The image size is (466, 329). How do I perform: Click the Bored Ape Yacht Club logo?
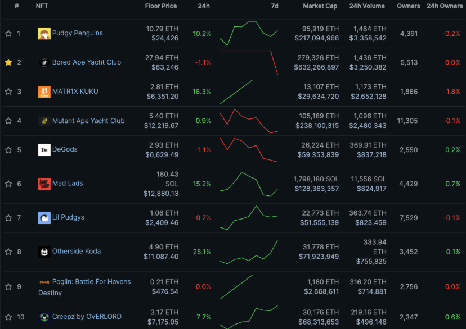[x=44, y=63]
